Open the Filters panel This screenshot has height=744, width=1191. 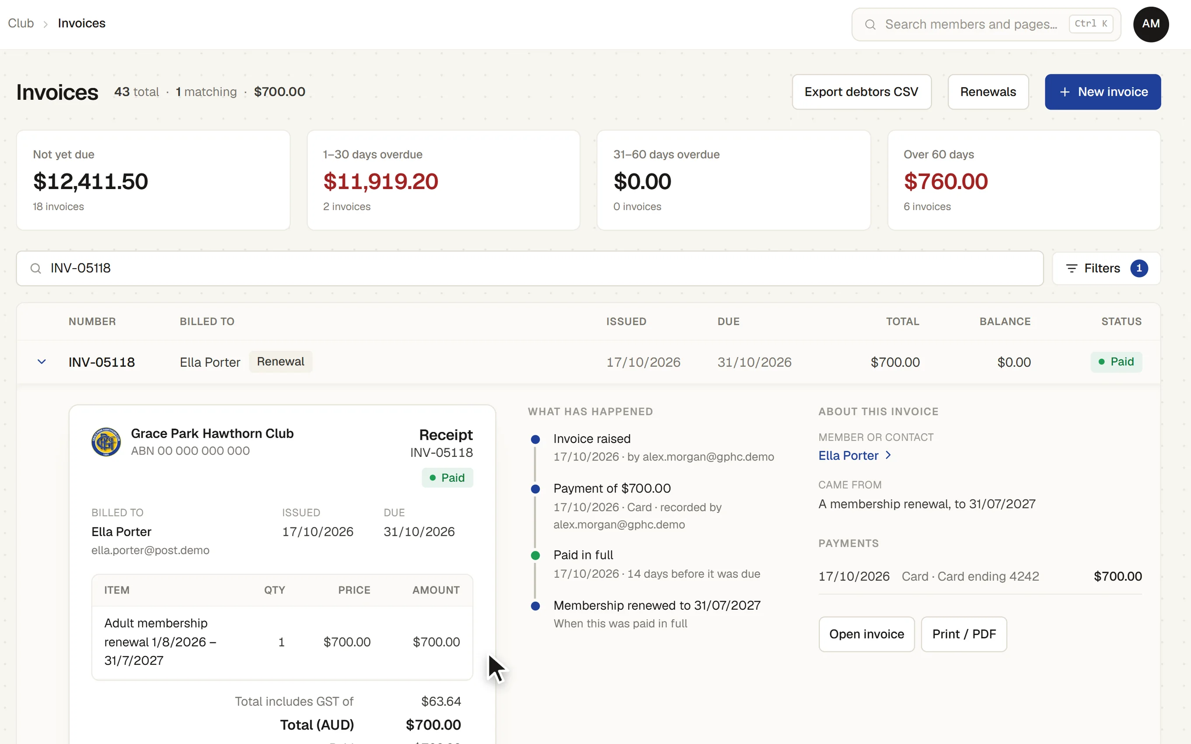pyautogui.click(x=1106, y=268)
